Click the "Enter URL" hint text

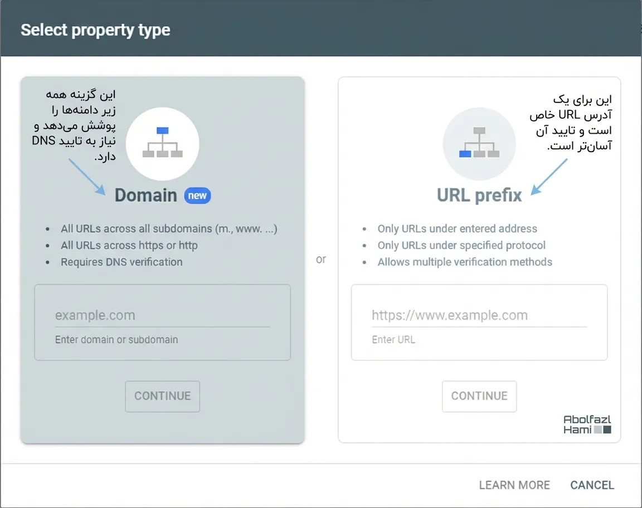393,339
